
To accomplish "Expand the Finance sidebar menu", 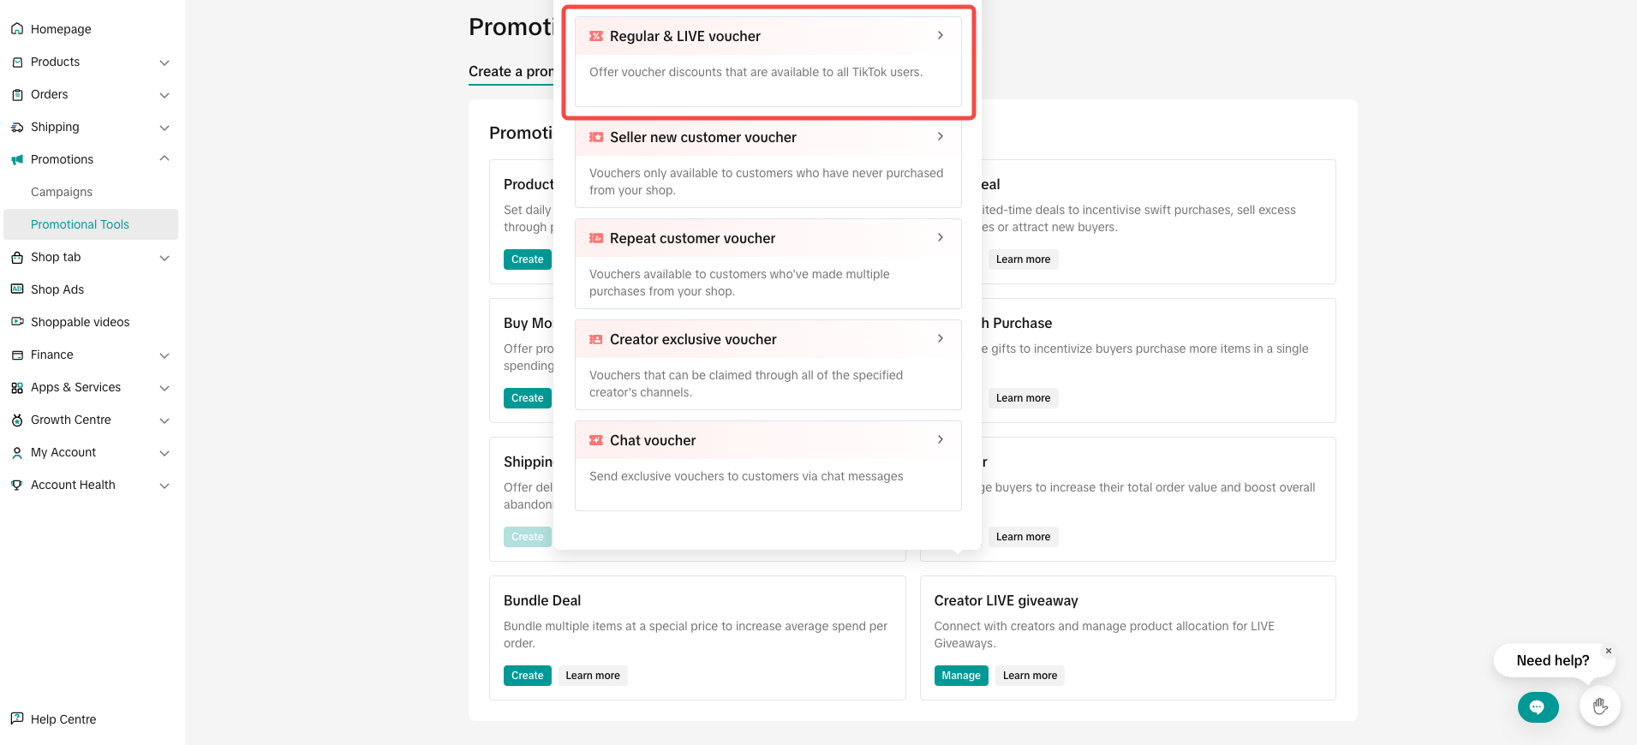I will (164, 355).
